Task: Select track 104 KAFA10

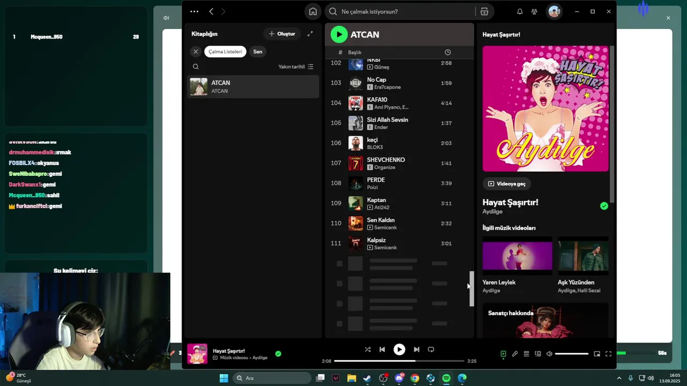Action: pyautogui.click(x=399, y=103)
